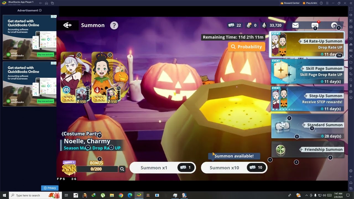The image size is (354, 199).
Task: Show hidden system tray icons
Action: click(x=306, y=195)
